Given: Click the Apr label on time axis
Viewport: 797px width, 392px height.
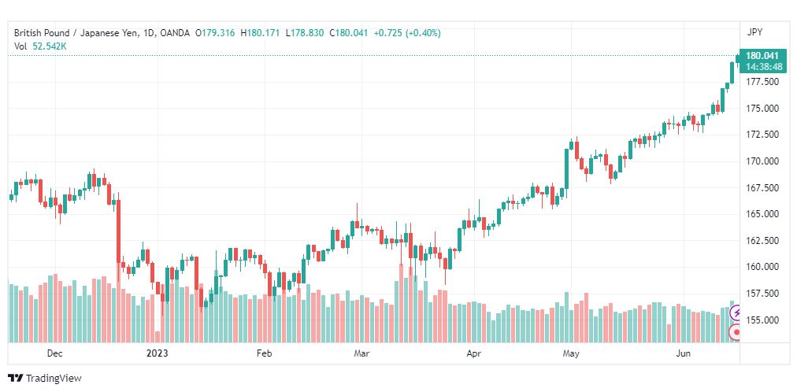Looking at the screenshot, I should 473,353.
